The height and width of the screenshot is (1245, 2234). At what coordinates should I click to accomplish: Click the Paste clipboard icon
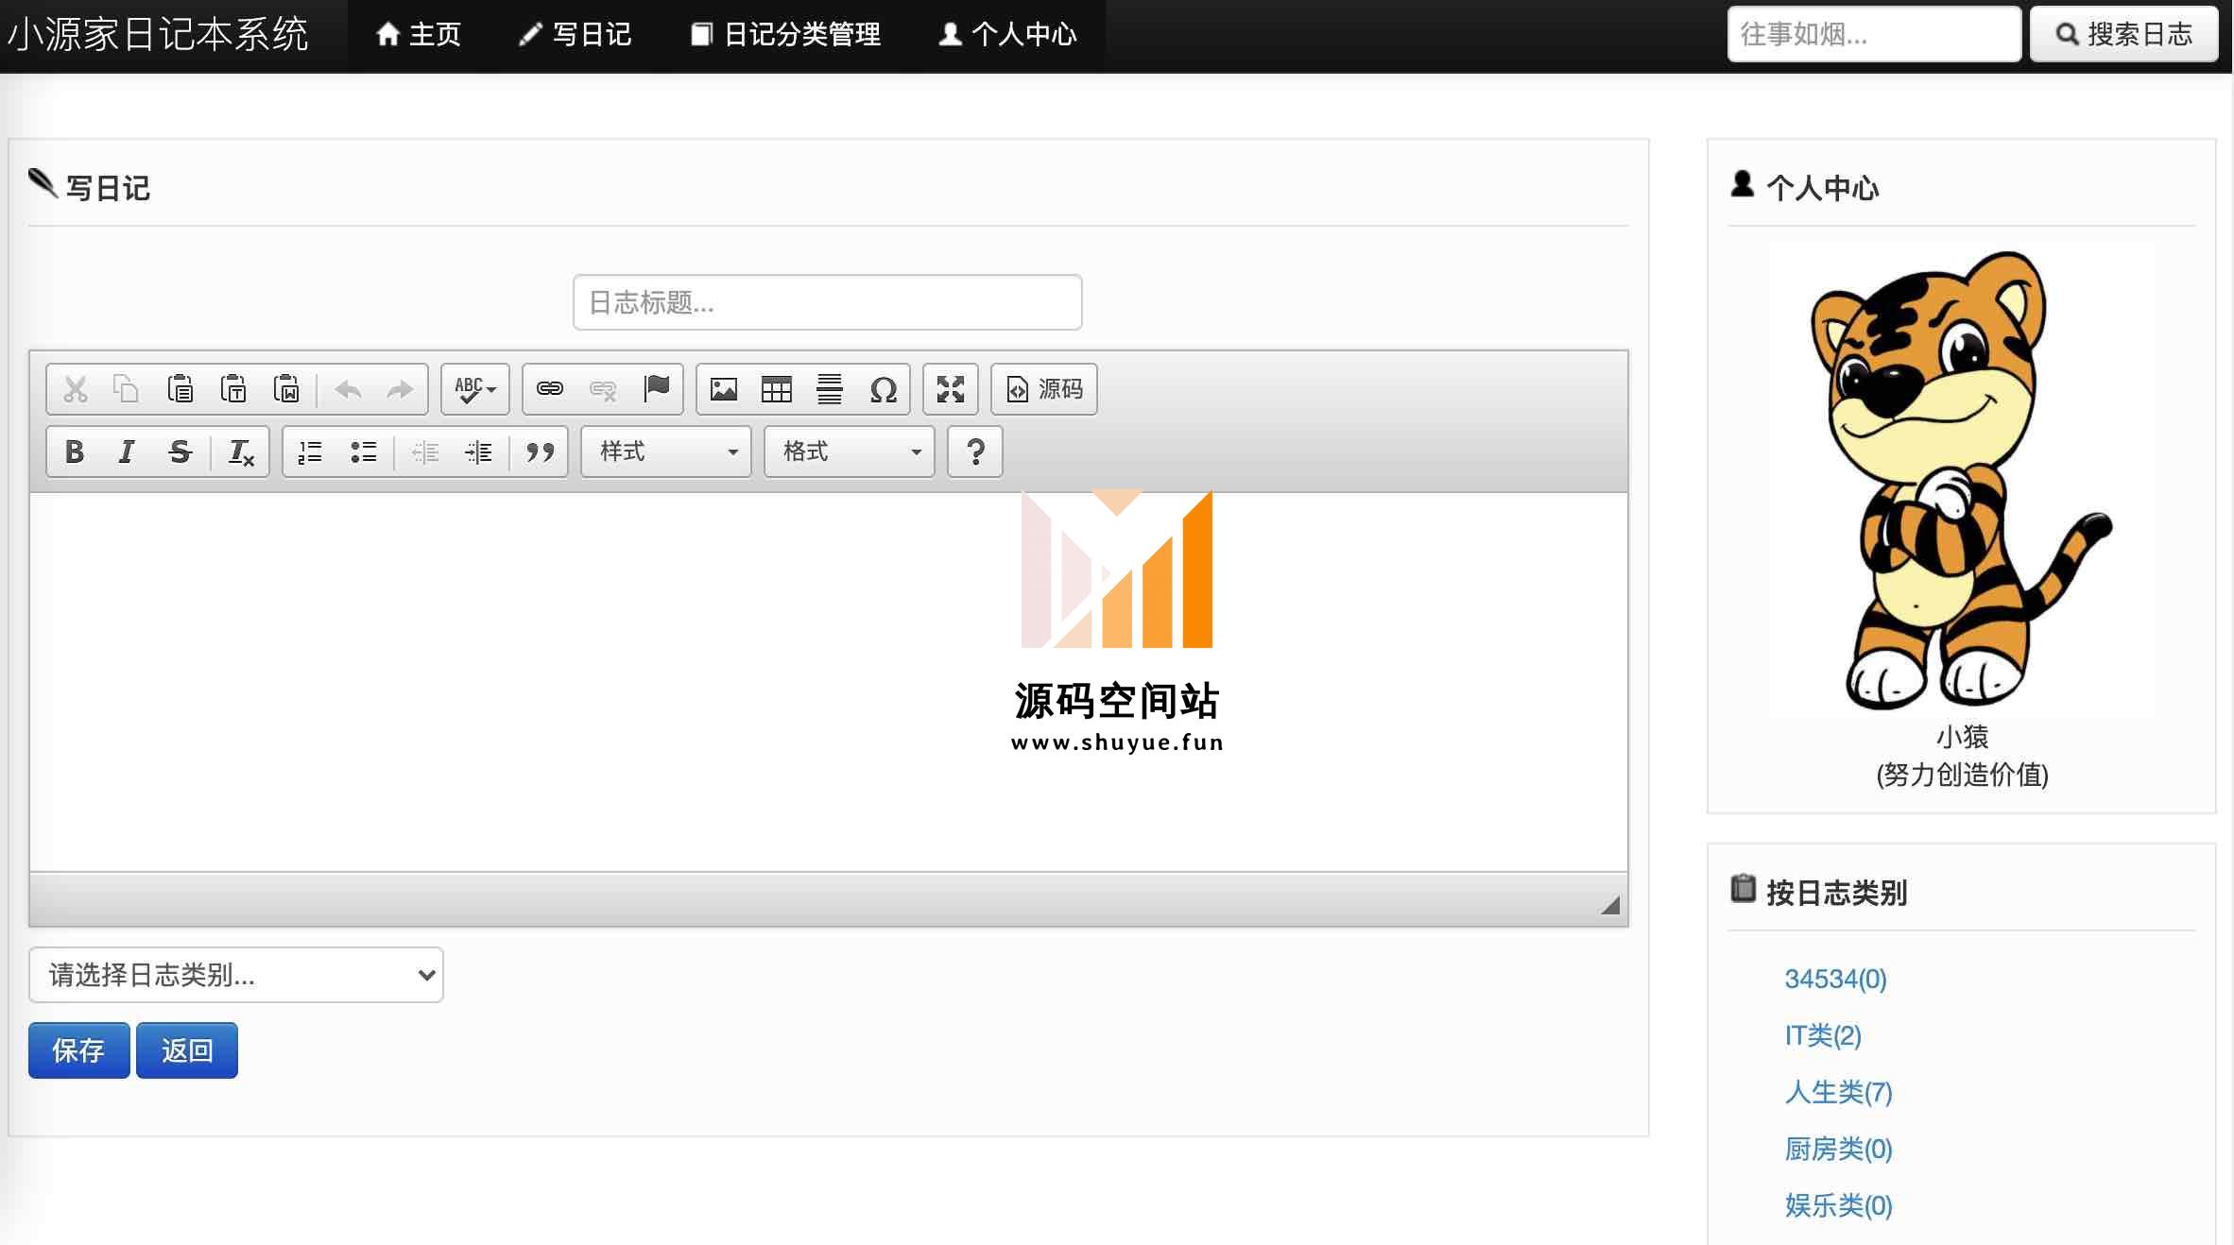(x=180, y=389)
